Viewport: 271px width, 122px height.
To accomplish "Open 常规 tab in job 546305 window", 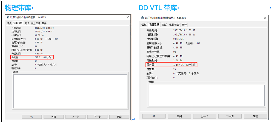I will coord(144,25).
